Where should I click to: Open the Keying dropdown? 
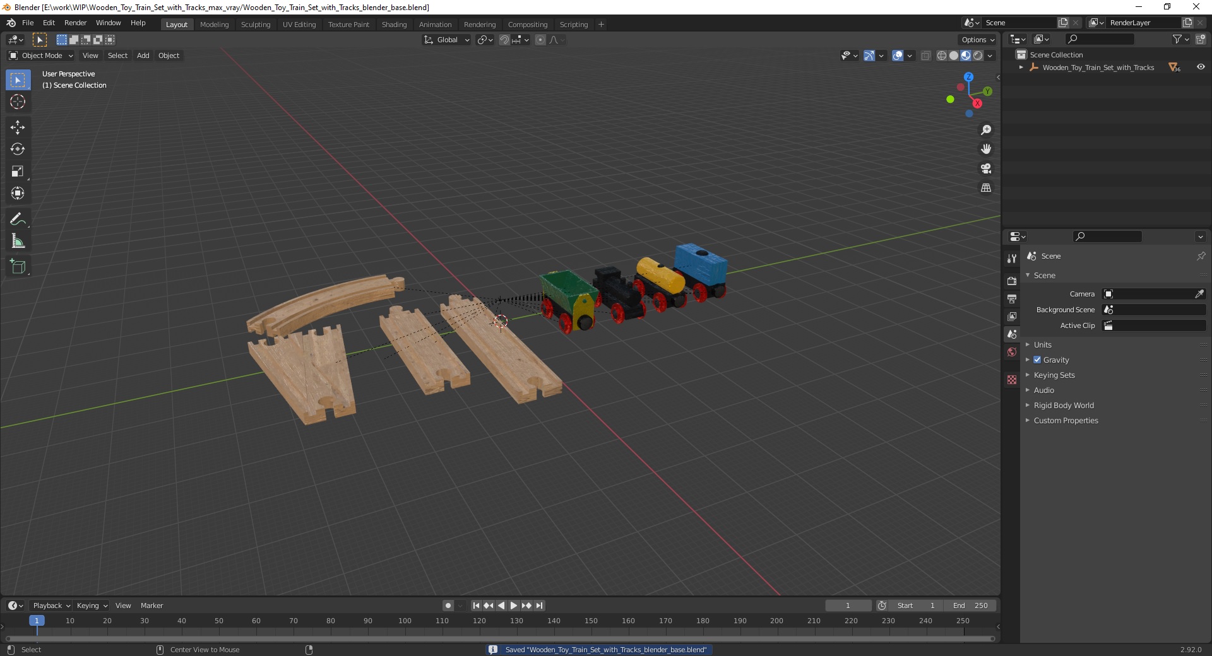[x=92, y=606]
